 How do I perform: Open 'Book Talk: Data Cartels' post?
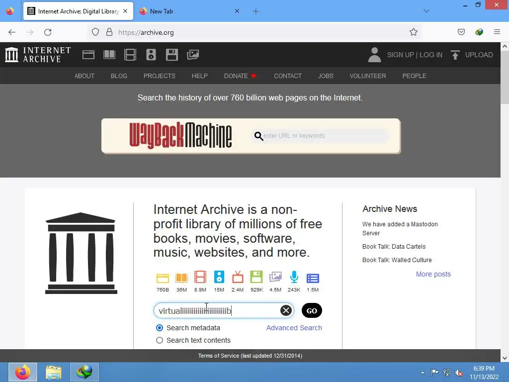coord(394,246)
